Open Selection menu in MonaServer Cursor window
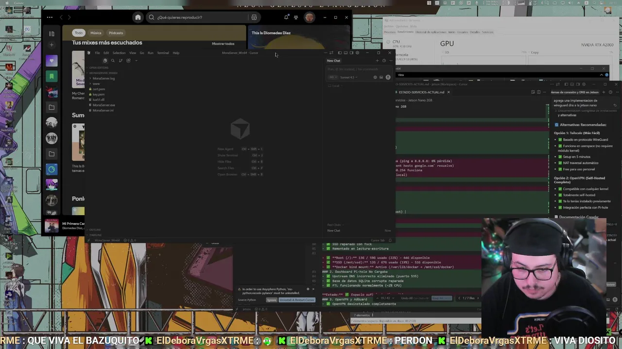 pyautogui.click(x=119, y=53)
